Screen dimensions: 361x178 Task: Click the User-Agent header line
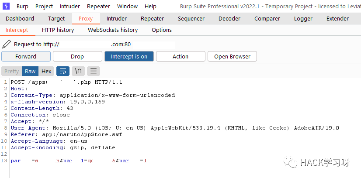[x=175, y=128]
